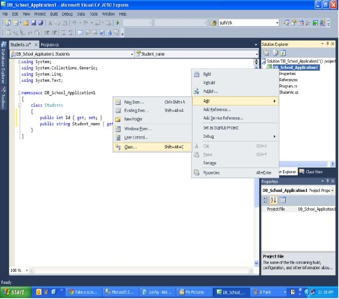339x299 pixels.
Task: Open the Tools menu
Action: (93, 14)
